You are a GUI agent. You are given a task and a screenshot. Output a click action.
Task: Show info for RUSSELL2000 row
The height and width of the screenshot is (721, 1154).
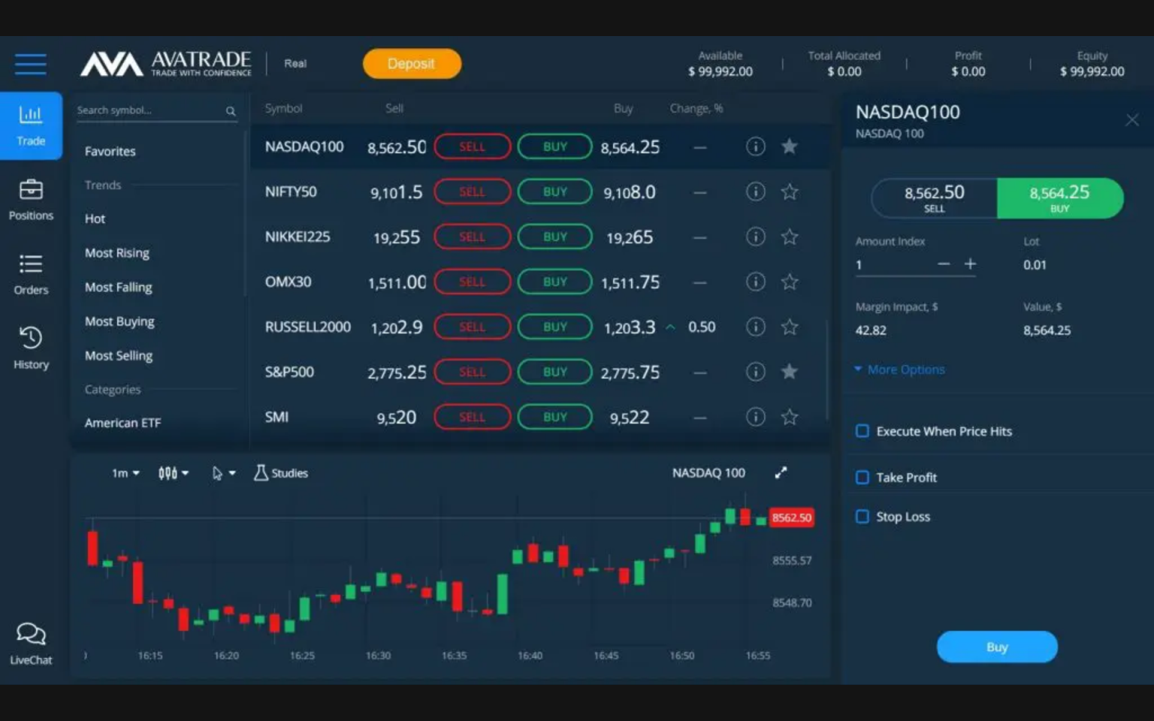coord(755,327)
